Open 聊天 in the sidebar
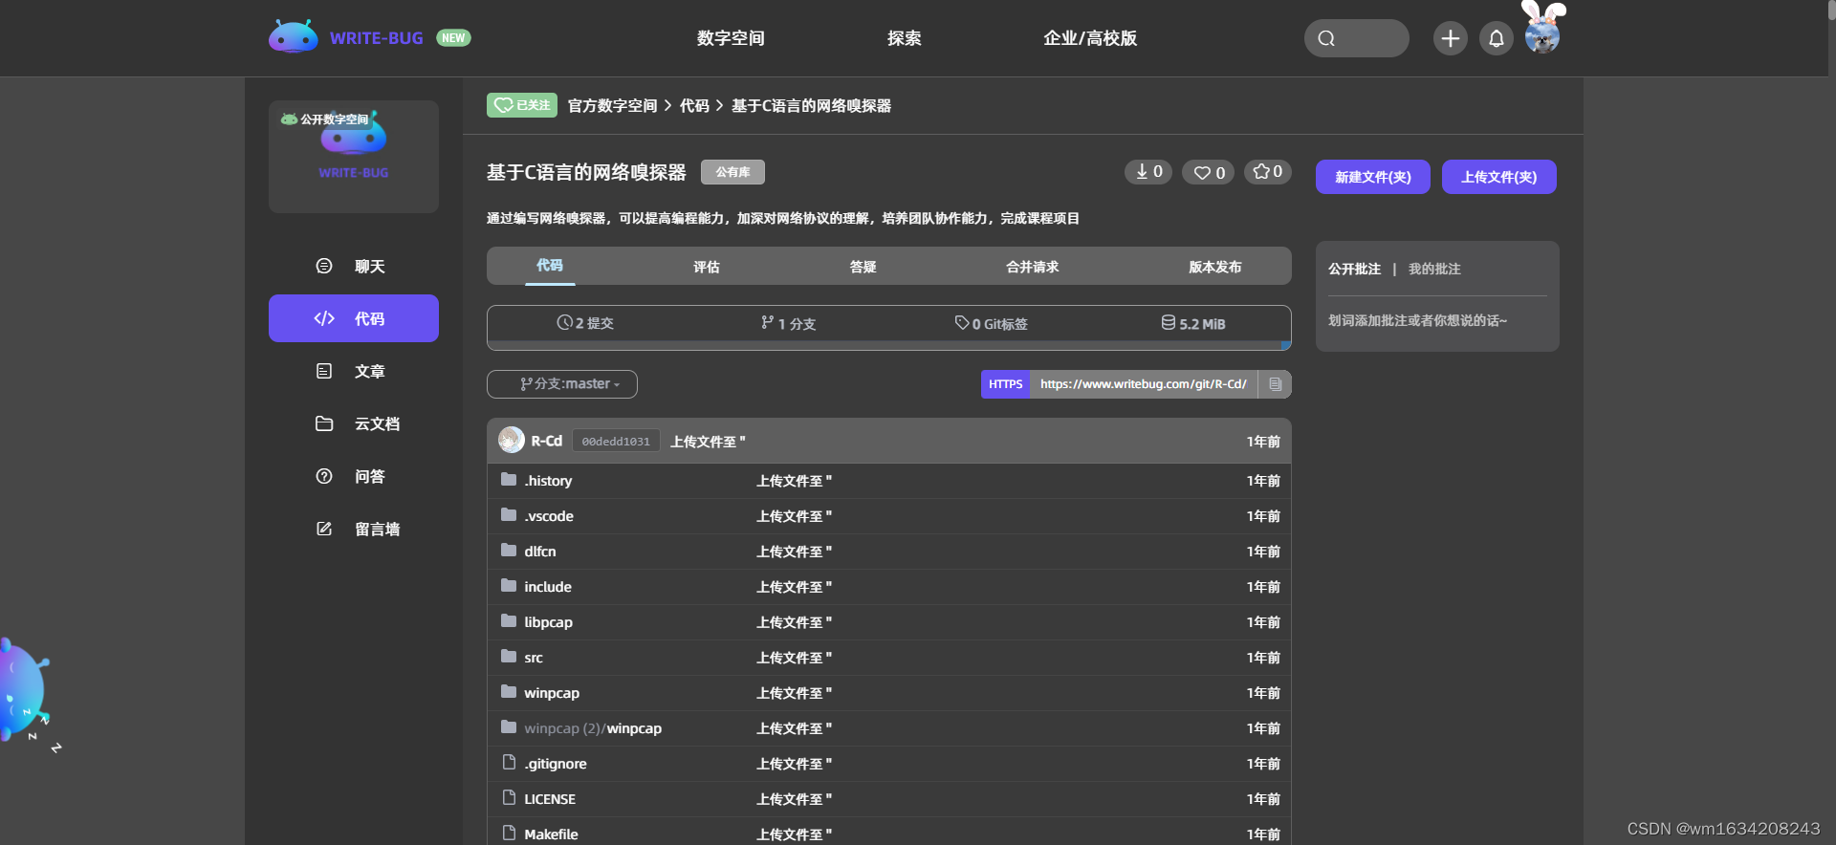 tap(354, 266)
